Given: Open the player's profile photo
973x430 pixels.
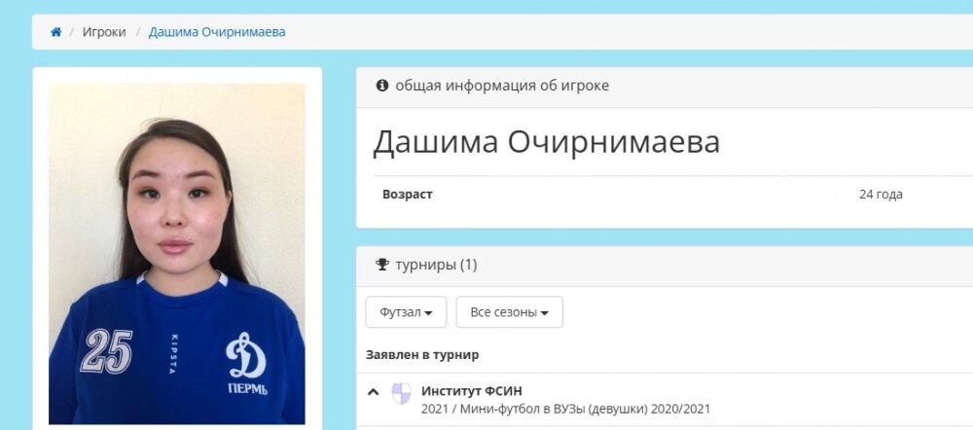Looking at the screenshot, I should (177, 254).
